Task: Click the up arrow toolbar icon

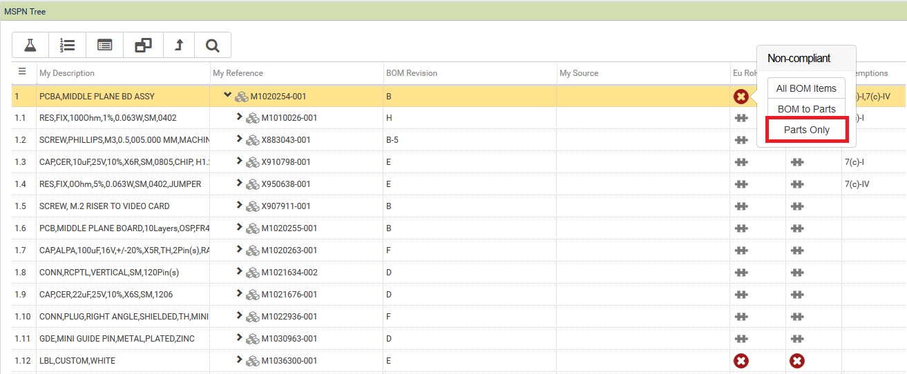Action: [x=179, y=46]
